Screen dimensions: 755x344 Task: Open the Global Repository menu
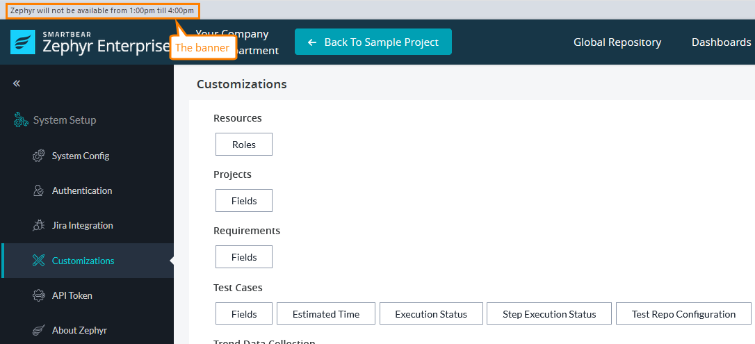617,42
